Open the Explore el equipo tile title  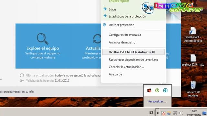(43, 48)
